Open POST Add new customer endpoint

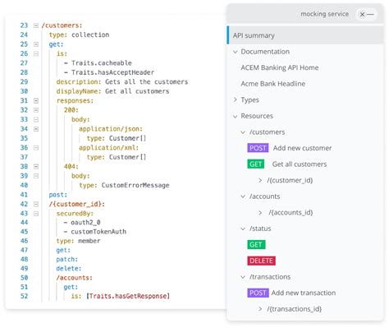[290, 148]
